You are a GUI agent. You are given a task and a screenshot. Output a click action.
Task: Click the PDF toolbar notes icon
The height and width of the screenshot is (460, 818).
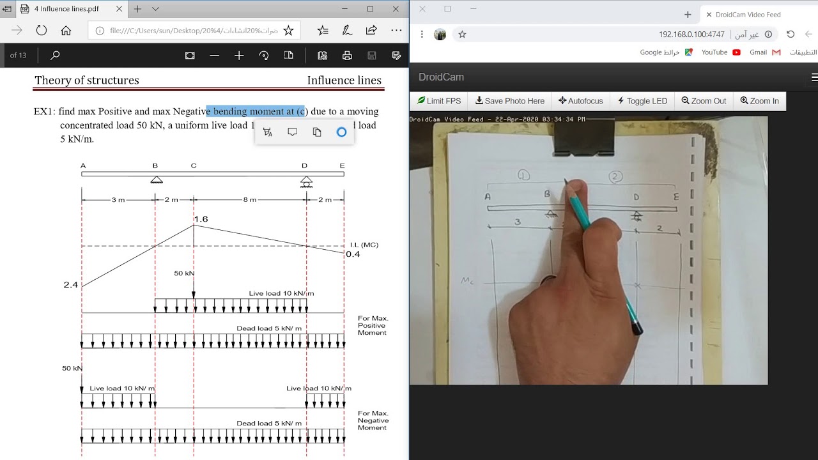396,56
